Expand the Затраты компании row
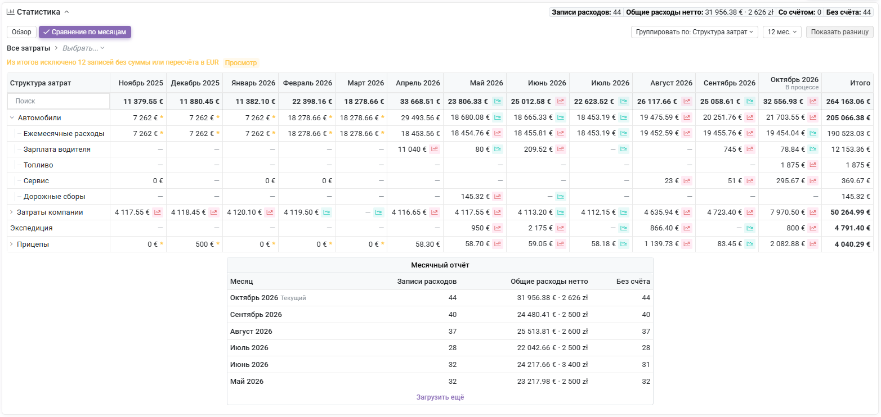The image size is (881, 417). click(12, 212)
